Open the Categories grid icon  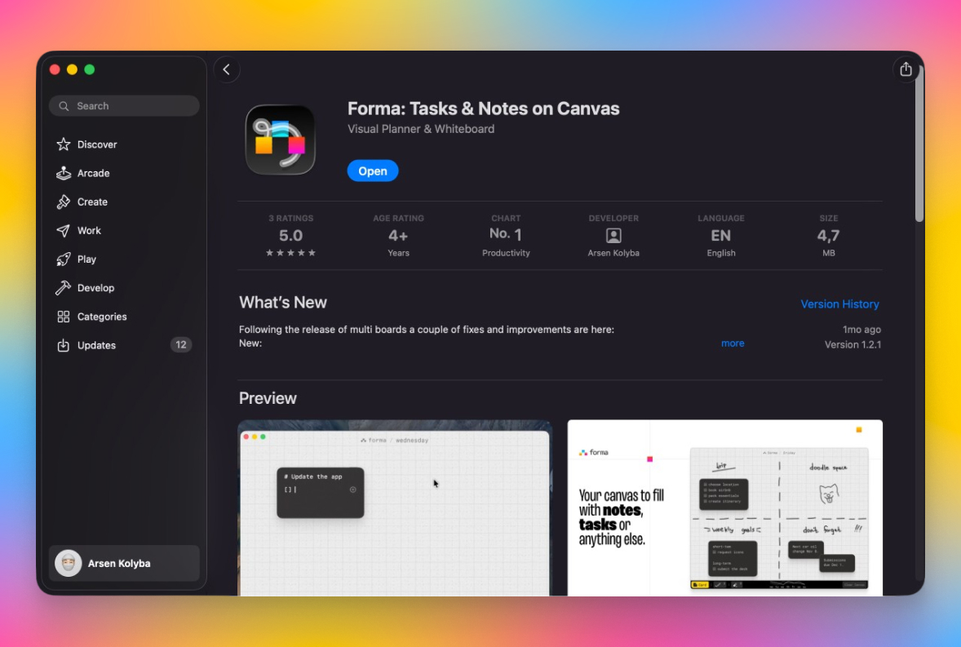[x=63, y=317]
